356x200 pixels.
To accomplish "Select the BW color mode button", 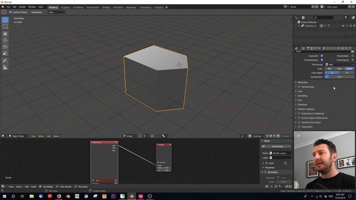I will pyautogui.click(x=329, y=69).
